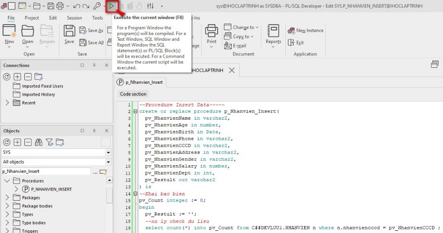Image resolution: width=443 pixels, height=233 pixels.
Task: Open the File ribbon tab
Action: (x=11, y=18)
